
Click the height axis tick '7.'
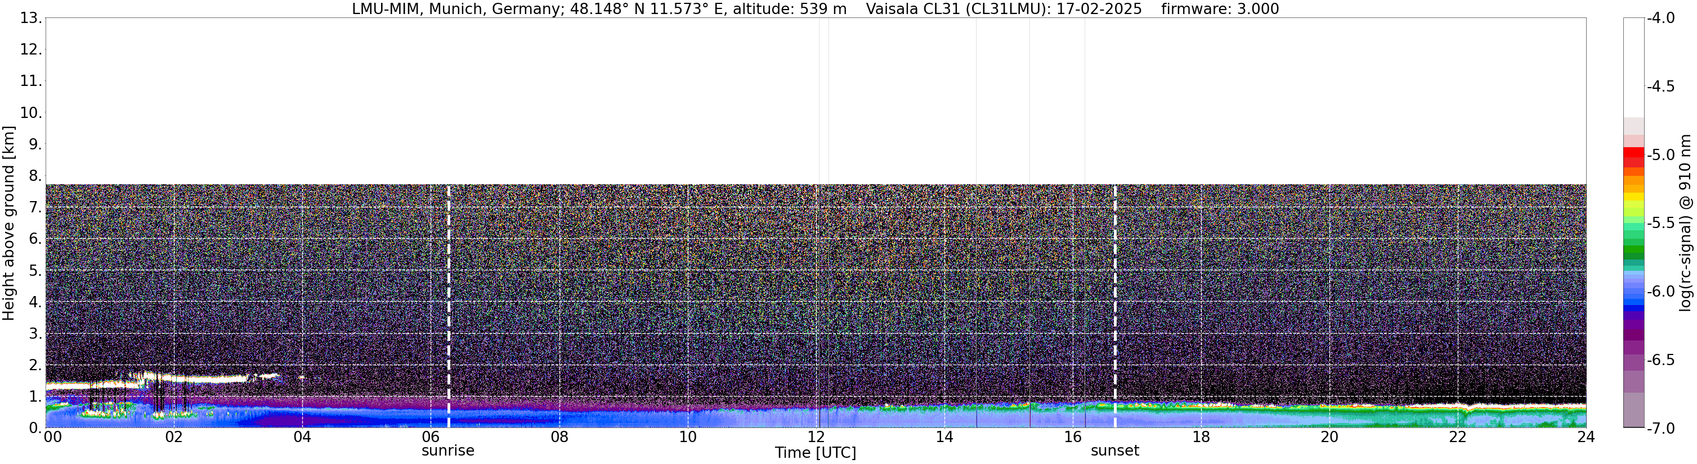click(x=35, y=208)
